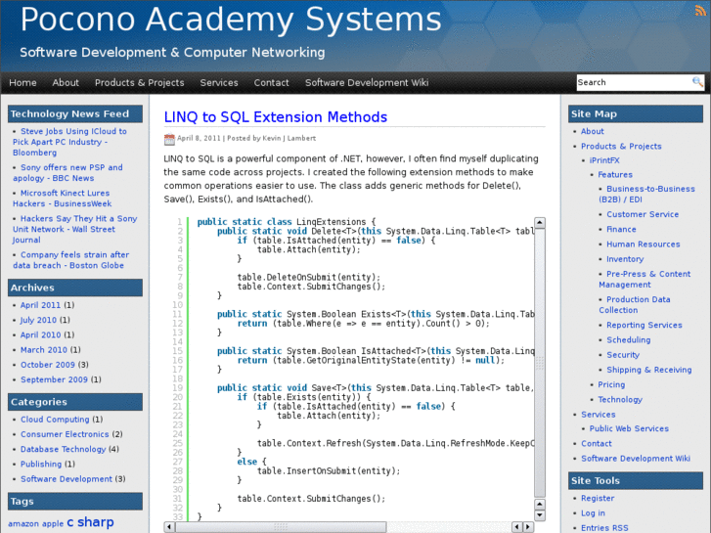Click the Log in link
This screenshot has height=533, width=711.
point(593,513)
